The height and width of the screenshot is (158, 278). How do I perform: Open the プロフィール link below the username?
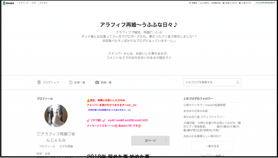[x=47, y=146]
